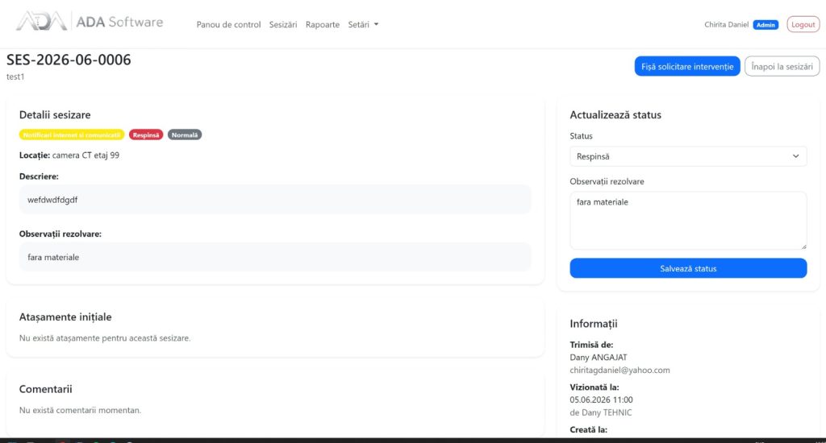The height and width of the screenshot is (443, 826).
Task: Click the Chirita Daniel username
Action: coord(726,25)
